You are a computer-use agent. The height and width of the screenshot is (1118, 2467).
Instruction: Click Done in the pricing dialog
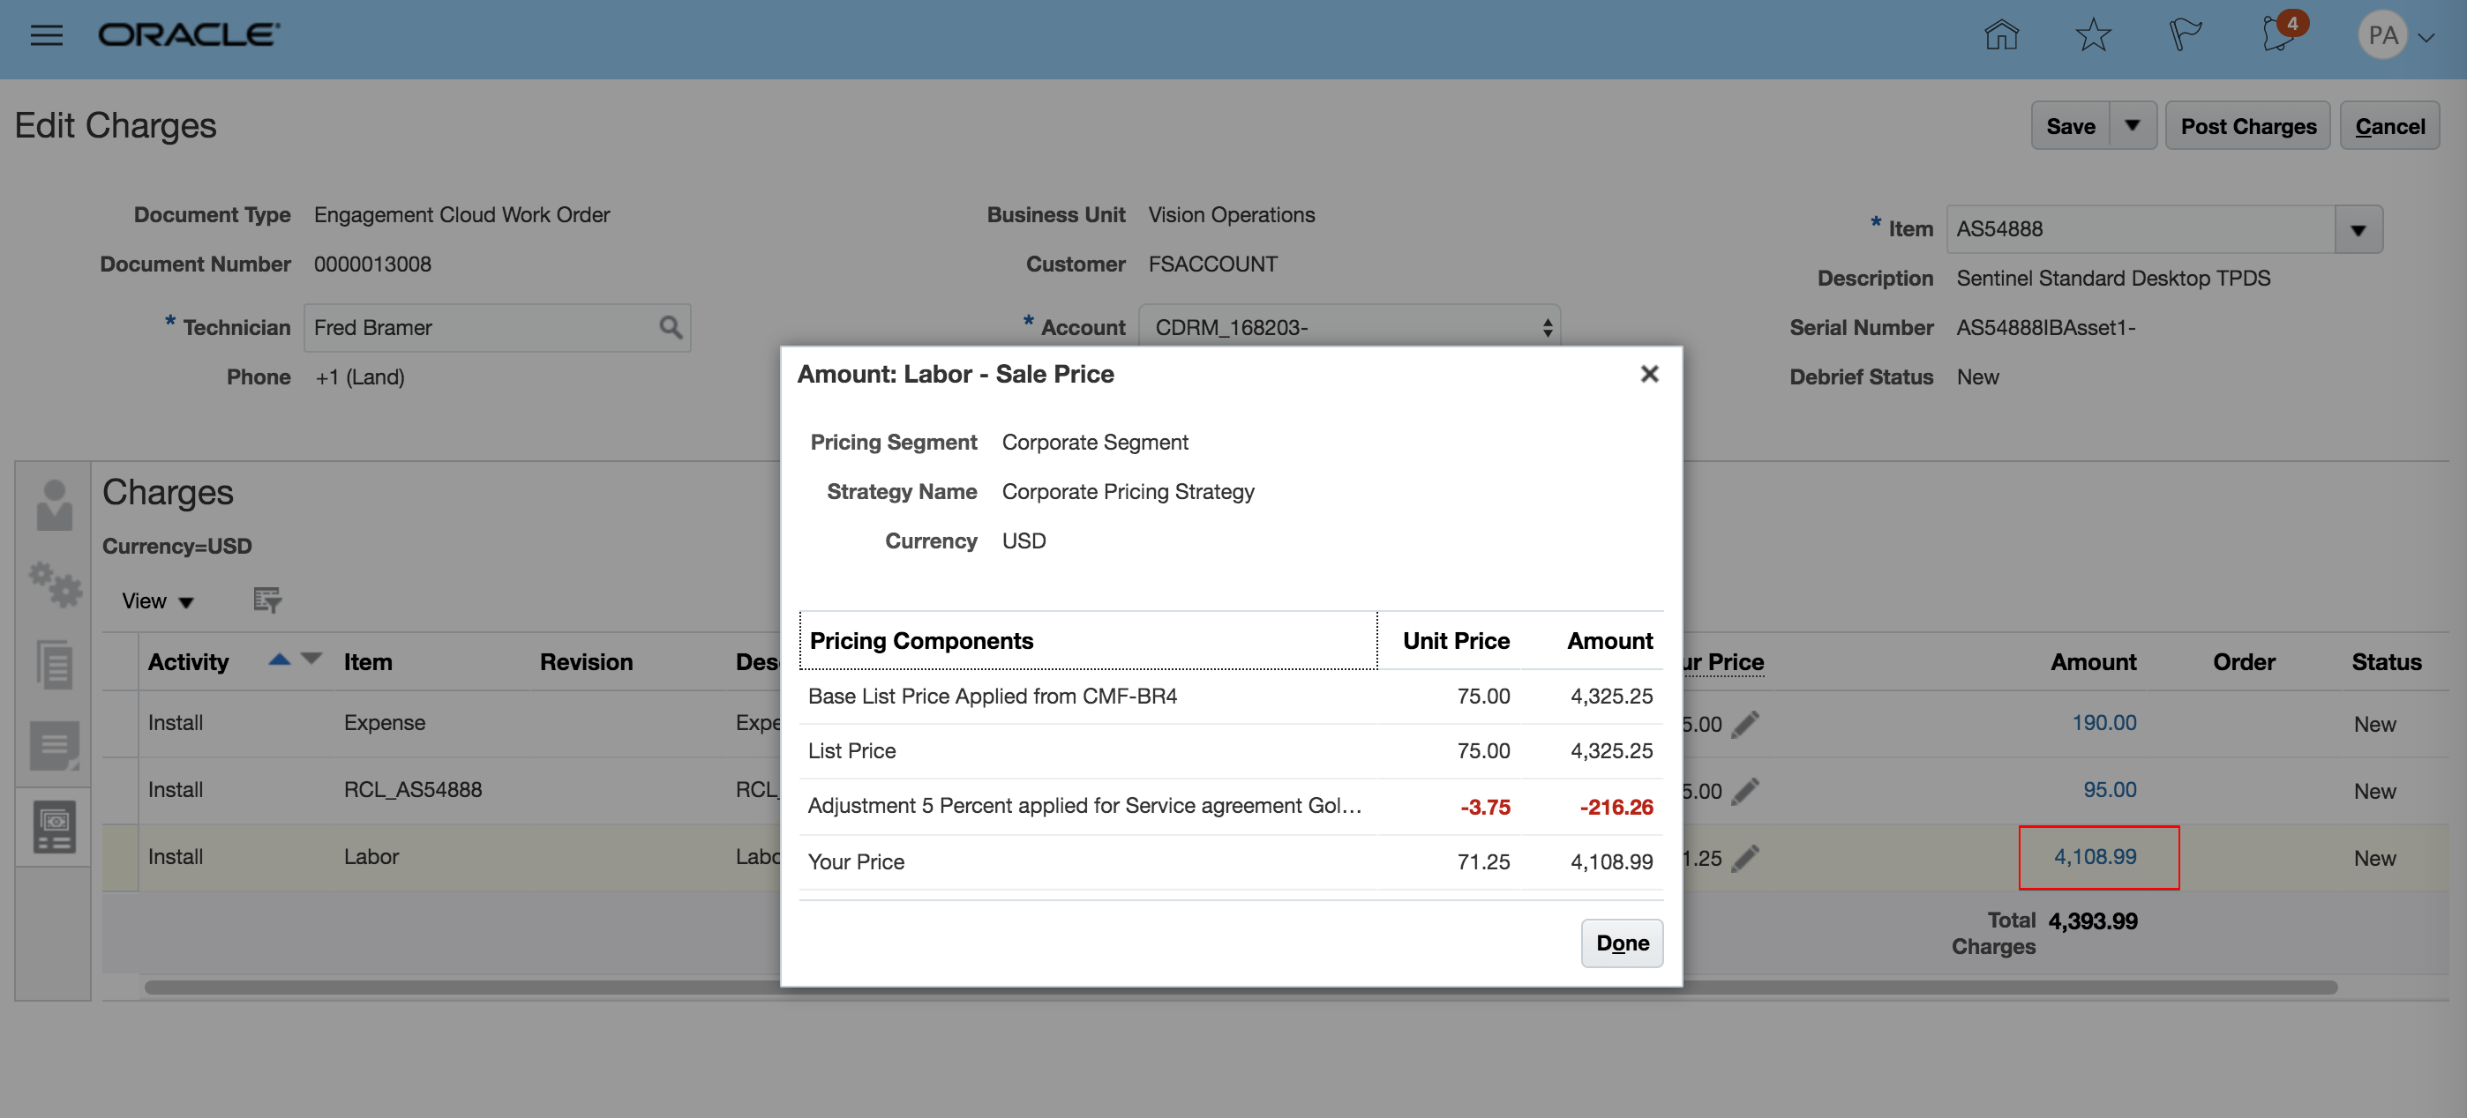point(1622,943)
